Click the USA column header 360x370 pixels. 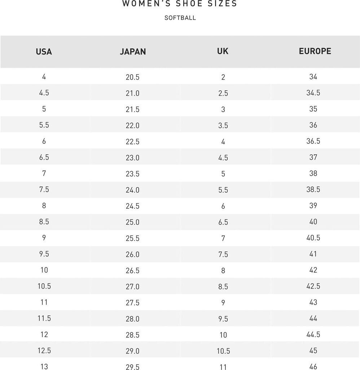pos(44,52)
